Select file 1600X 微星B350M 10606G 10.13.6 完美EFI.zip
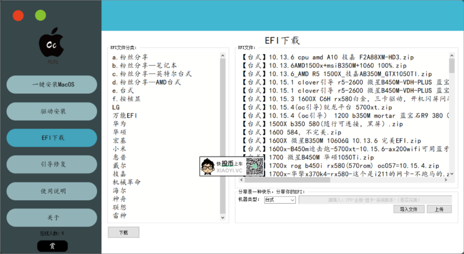This screenshot has width=464, height=254. 331,141
